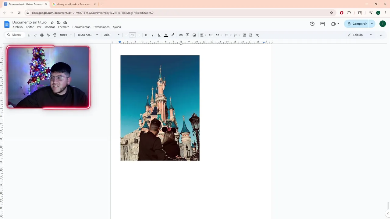Open the Google account avatar in Docs
This screenshot has width=390, height=219.
tap(383, 24)
